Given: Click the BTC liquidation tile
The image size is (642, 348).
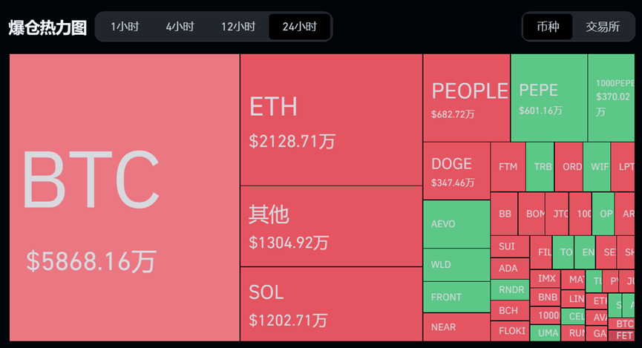Looking at the screenshot, I should (125, 197).
